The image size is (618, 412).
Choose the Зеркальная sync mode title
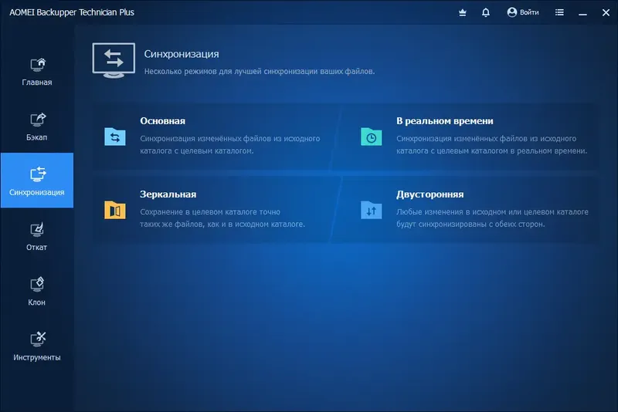(168, 194)
